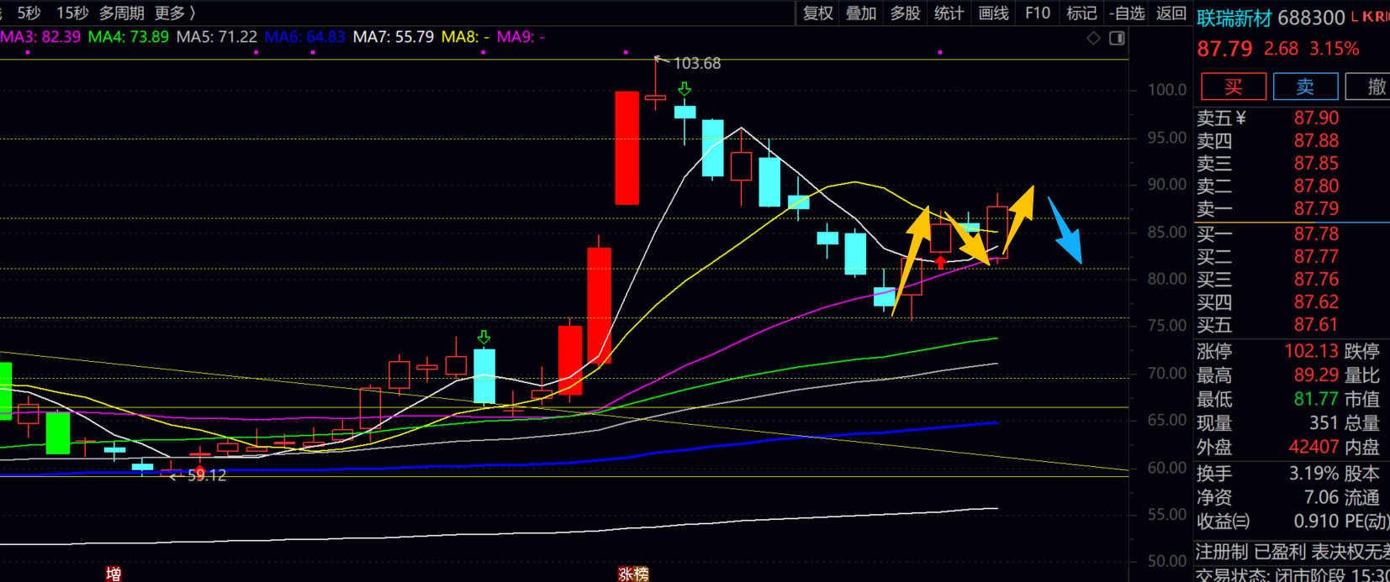Click the MA6 blue indicator label
The image size is (1390, 582).
pyautogui.click(x=304, y=37)
